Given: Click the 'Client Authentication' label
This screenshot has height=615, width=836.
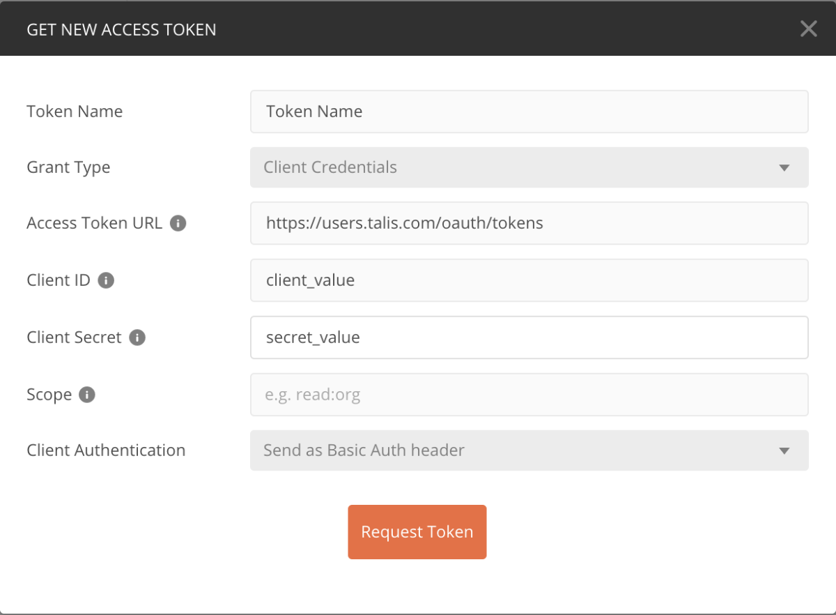Looking at the screenshot, I should pos(106,450).
